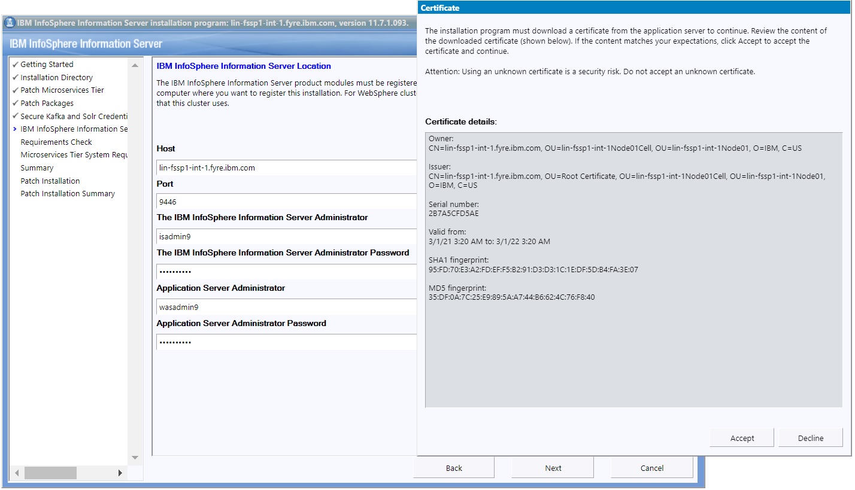Select the Patch Installation Summary step
Screen dimensions: 855x490
click(x=68, y=193)
